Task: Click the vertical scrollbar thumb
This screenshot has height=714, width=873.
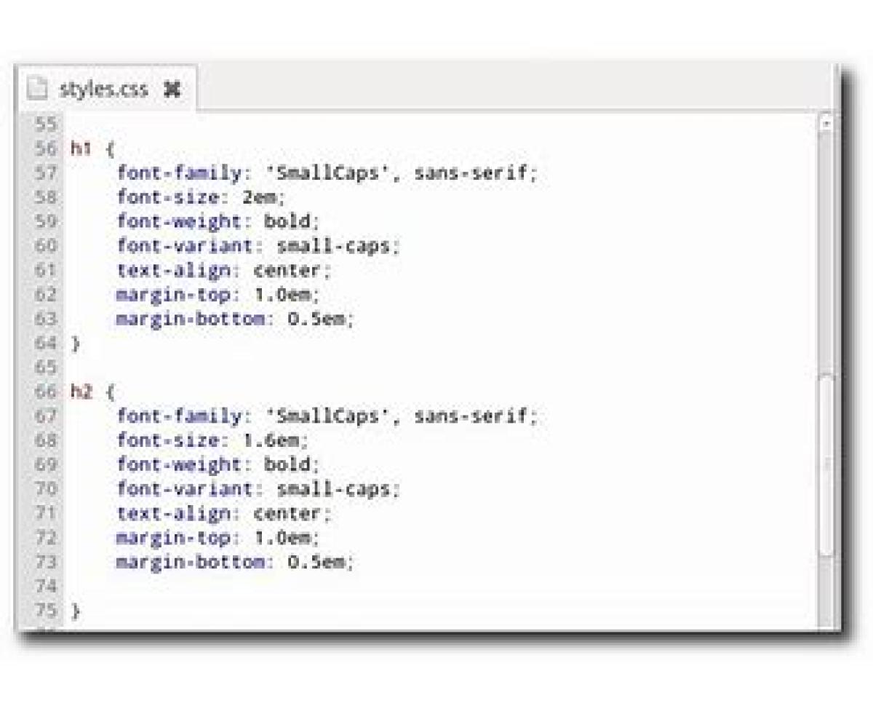Action: (x=826, y=466)
